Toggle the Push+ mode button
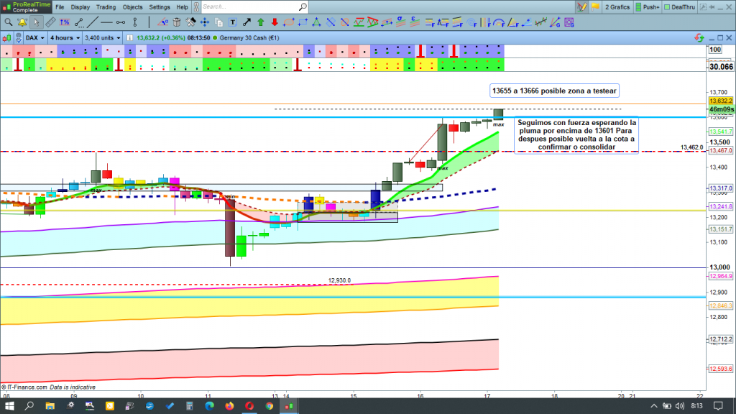Viewport: 736px width, 414px height. click(647, 6)
